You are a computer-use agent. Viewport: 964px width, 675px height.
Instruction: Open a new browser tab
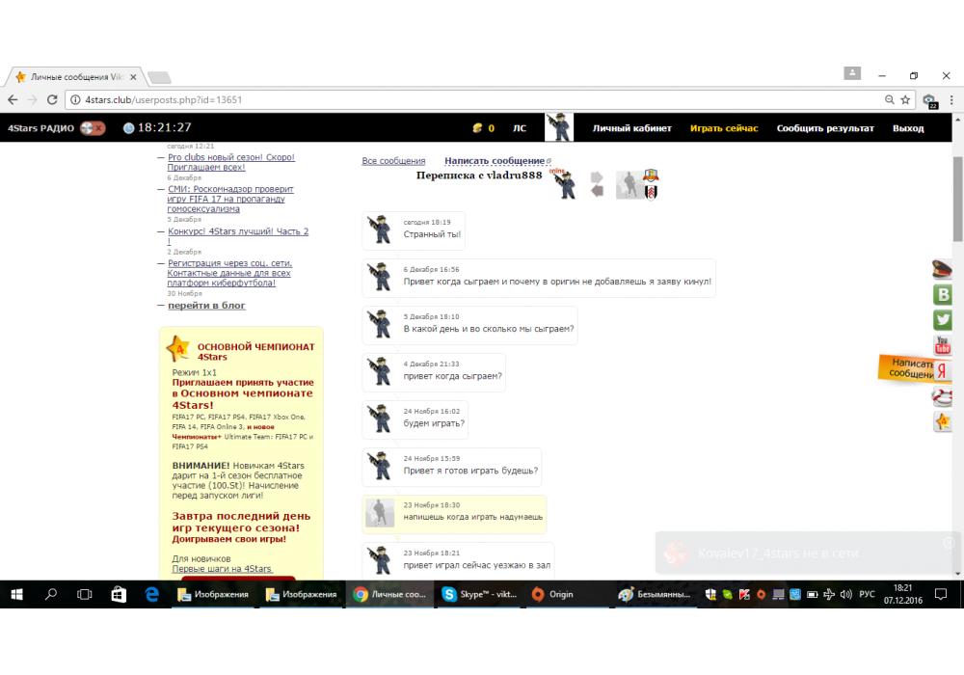pyautogui.click(x=159, y=77)
